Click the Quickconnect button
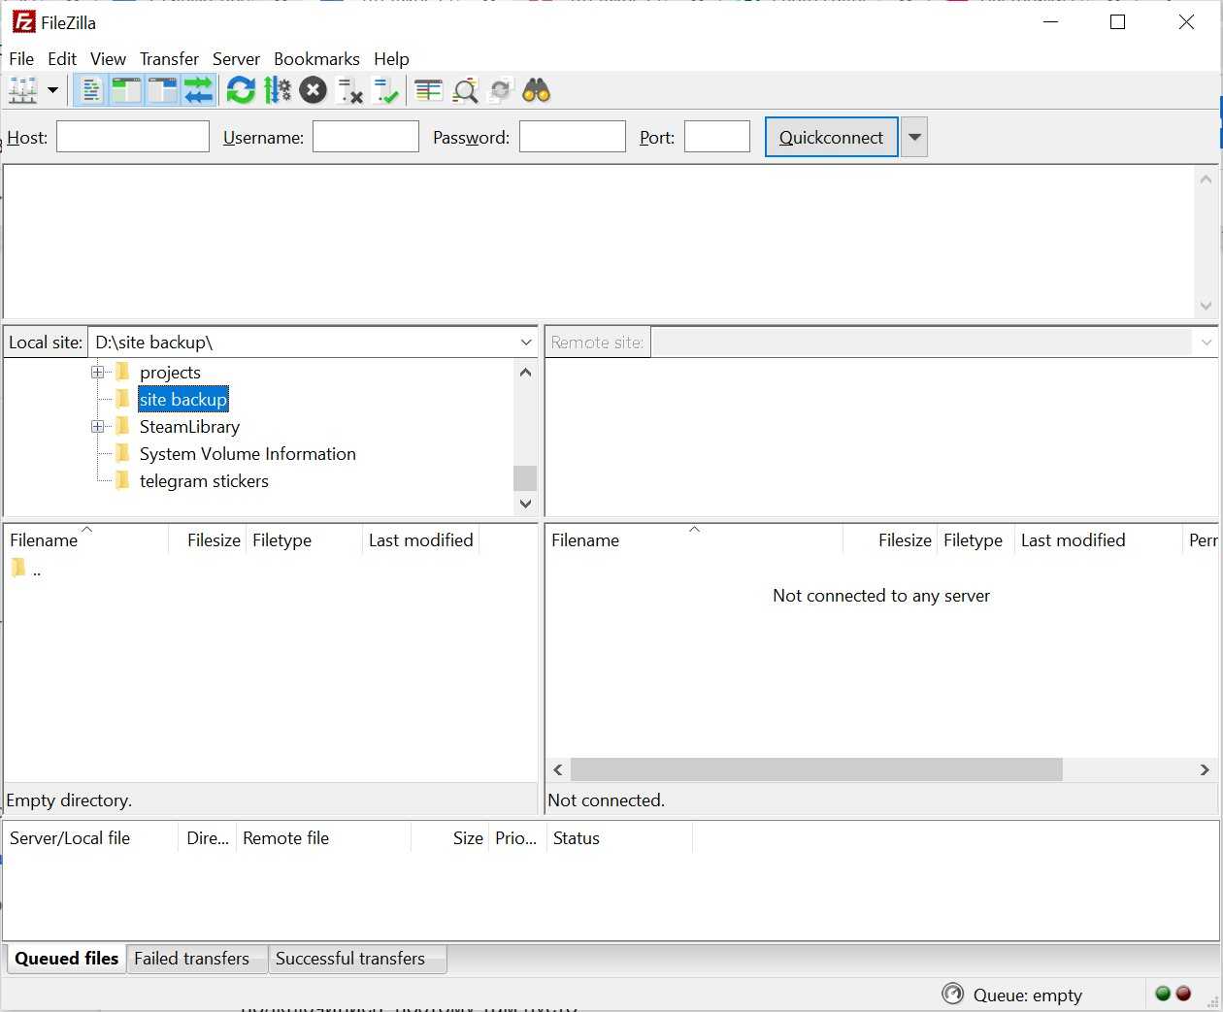The image size is (1223, 1012). point(831,138)
